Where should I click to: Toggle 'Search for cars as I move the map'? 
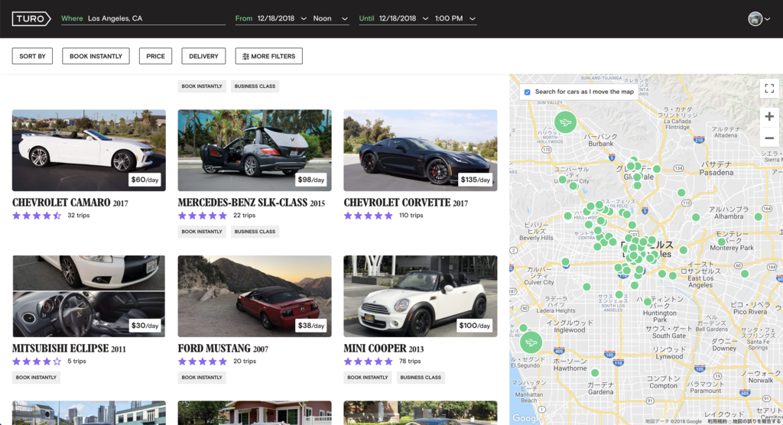coord(528,92)
